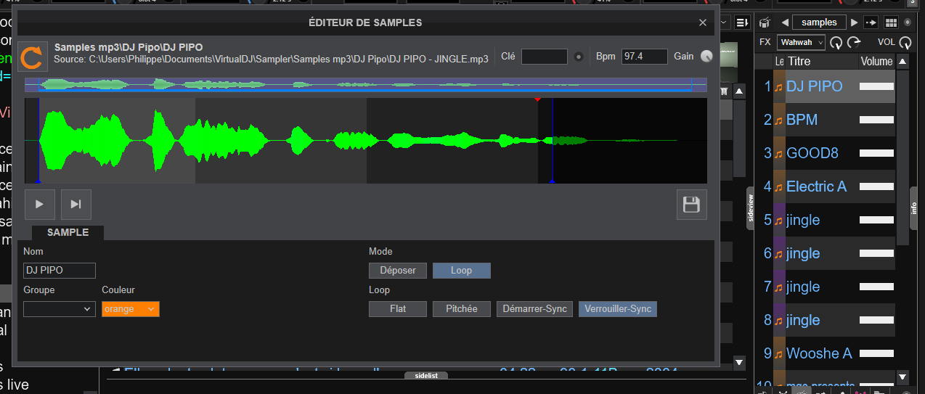Close the Éditeur de Samples dialog

(702, 22)
